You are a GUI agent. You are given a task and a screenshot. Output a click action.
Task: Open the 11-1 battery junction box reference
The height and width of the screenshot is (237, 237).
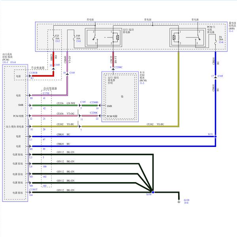tap(231, 31)
